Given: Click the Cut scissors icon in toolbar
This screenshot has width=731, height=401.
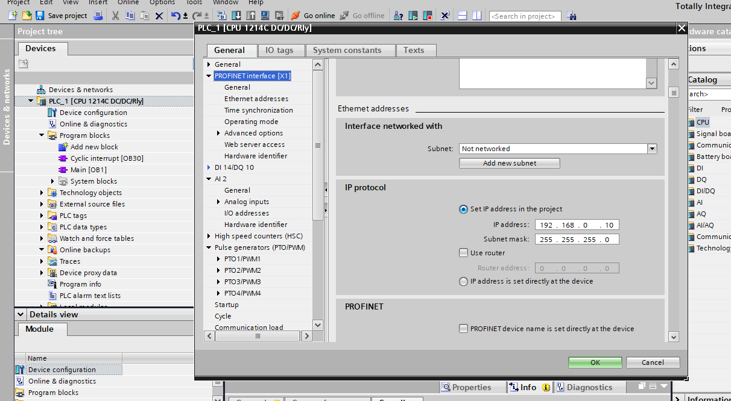Looking at the screenshot, I should [115, 16].
